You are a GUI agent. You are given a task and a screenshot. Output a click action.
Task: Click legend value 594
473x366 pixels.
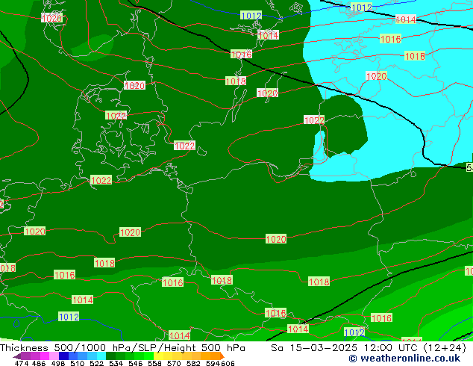[213, 363]
